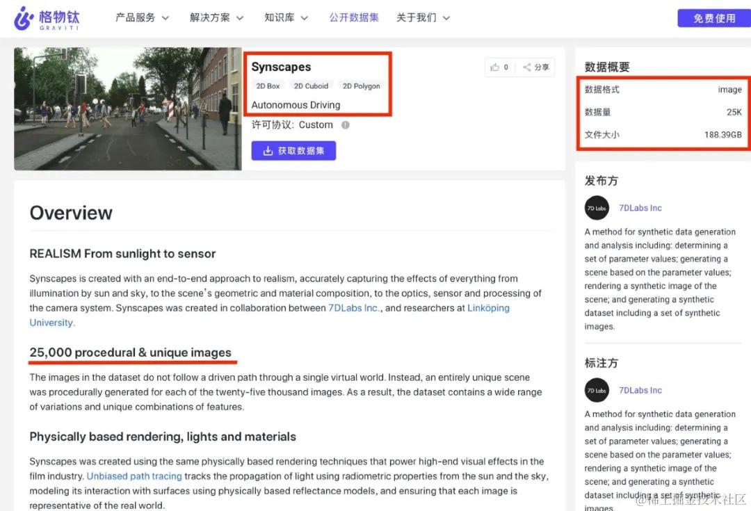Open the 知识库 menu item
Image resolution: width=751 pixels, height=511 pixels.
pos(280,17)
